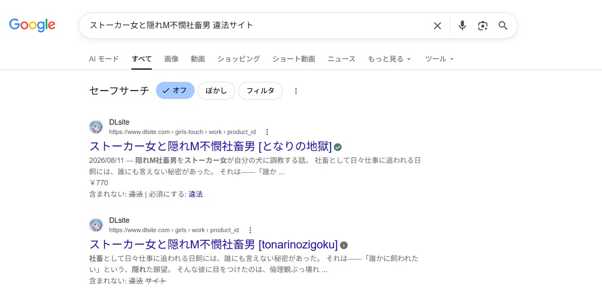
Task: Click the セーフサーチ label
Action: (119, 90)
